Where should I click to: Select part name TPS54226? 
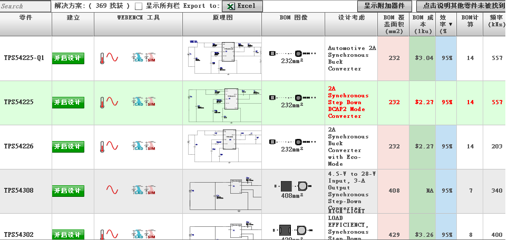click(18, 146)
